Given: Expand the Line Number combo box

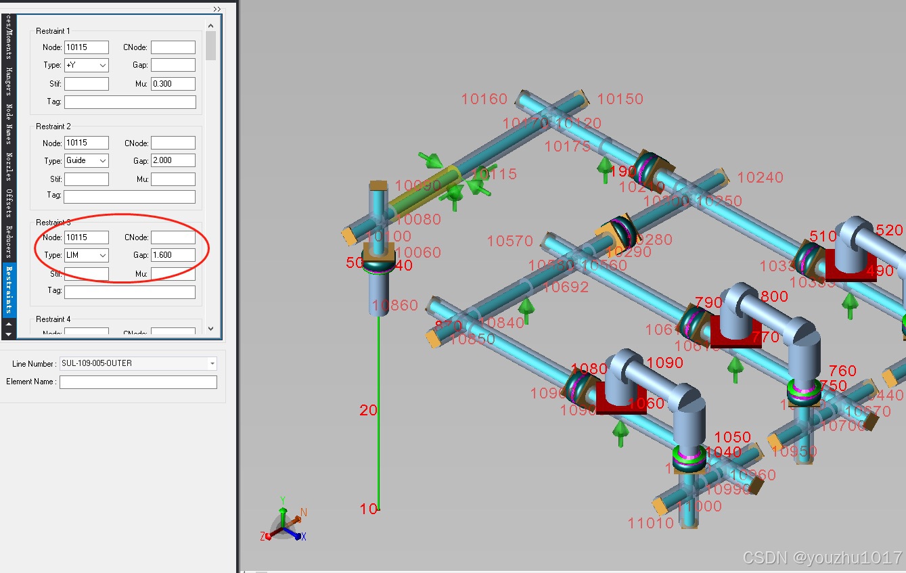Looking at the screenshot, I should 212,363.
